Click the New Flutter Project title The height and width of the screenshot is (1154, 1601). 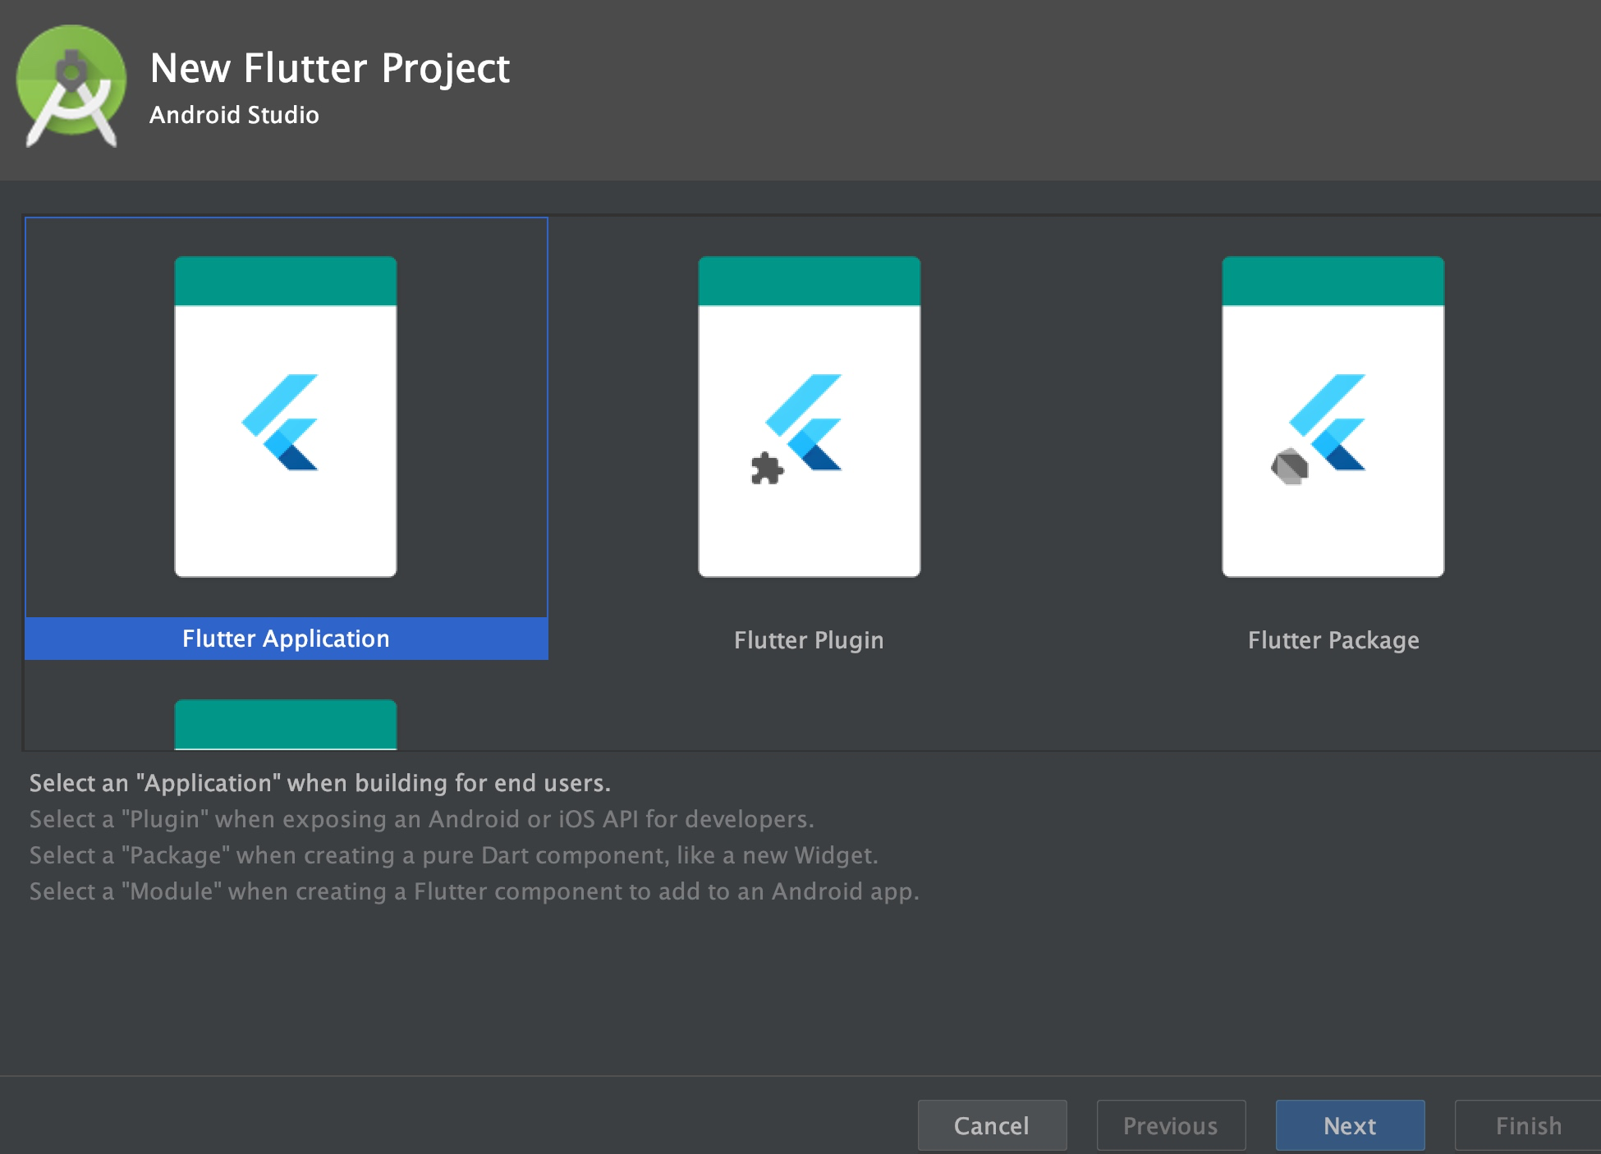(330, 68)
